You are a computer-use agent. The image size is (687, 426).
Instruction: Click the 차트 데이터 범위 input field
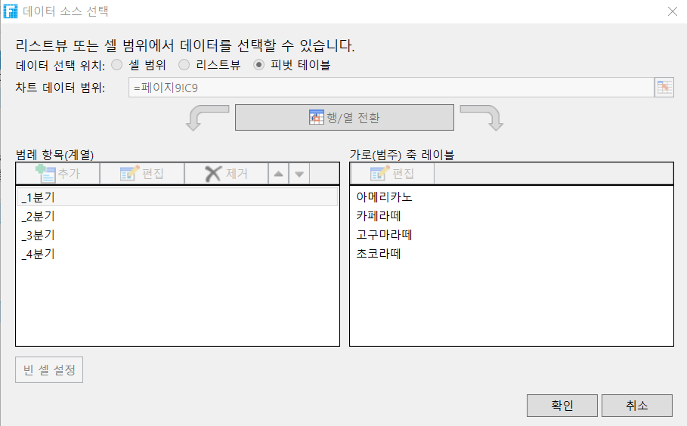pos(390,87)
